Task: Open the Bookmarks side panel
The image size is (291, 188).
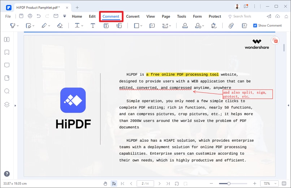Action: pos(7,52)
